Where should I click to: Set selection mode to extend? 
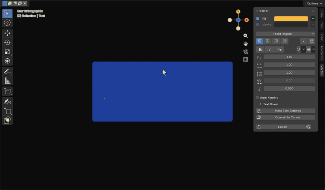(x=10, y=3)
